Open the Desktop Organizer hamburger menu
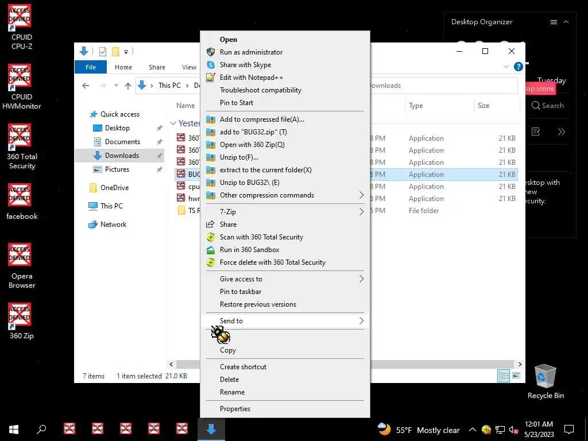The width and height of the screenshot is (588, 441). click(x=554, y=22)
